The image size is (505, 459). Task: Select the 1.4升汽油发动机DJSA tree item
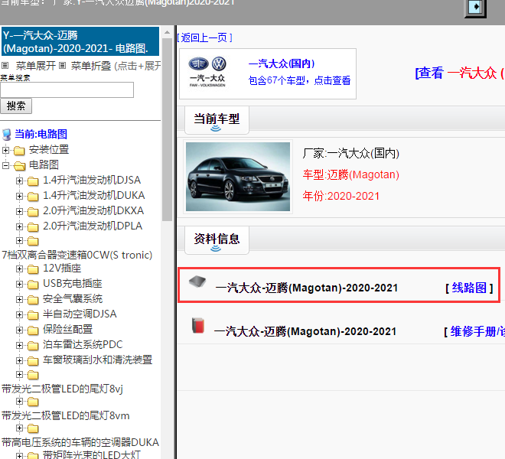92,180
